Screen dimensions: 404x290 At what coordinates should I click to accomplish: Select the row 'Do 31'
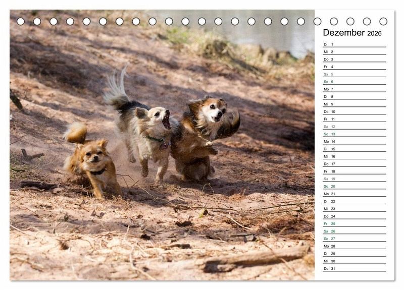point(355,268)
